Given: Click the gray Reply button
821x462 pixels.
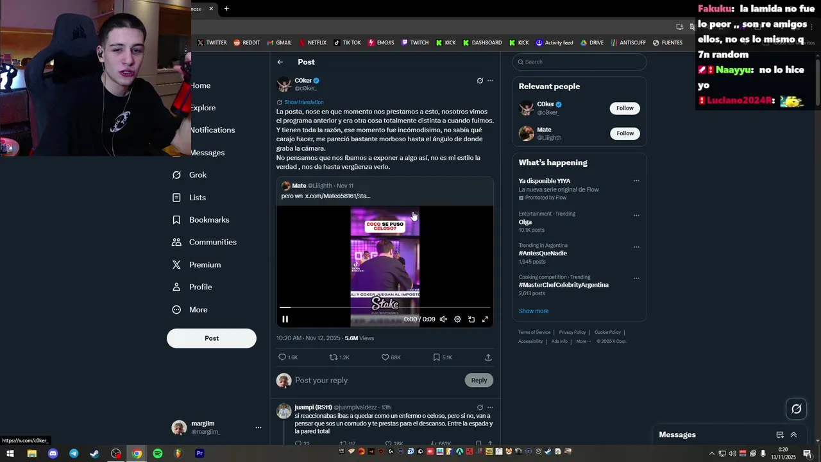Looking at the screenshot, I should click(479, 381).
